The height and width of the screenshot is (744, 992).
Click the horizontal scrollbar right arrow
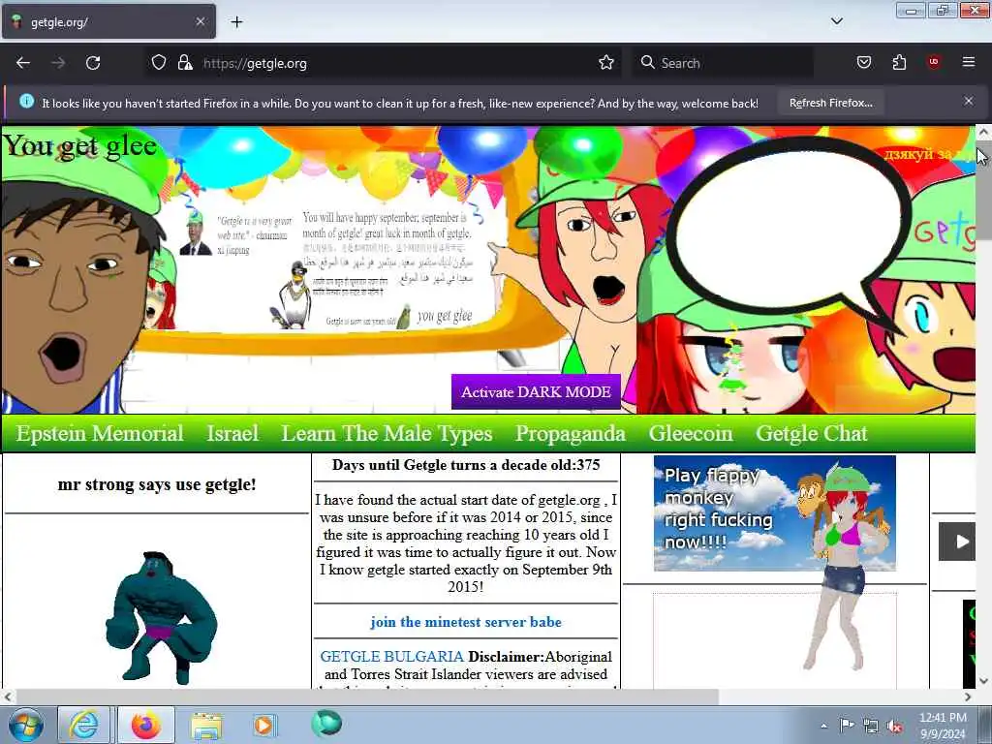point(968,697)
